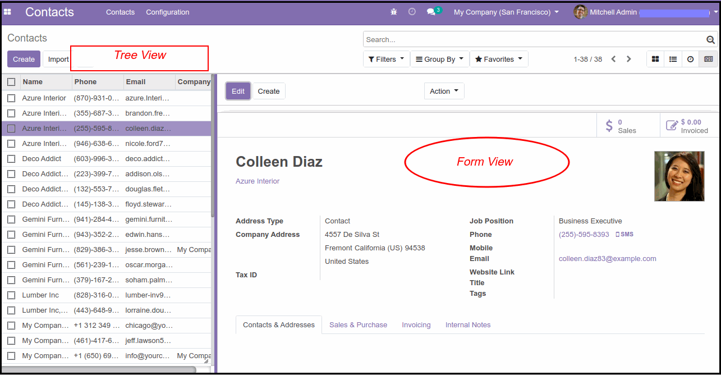Switch to list view icon

click(x=673, y=59)
